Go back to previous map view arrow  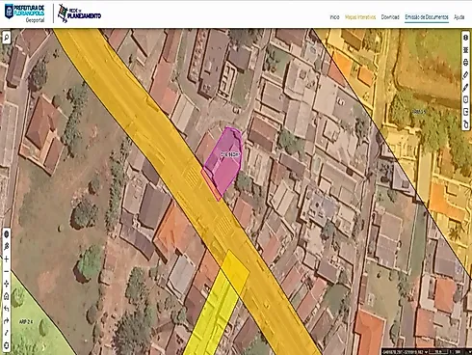[6, 309]
